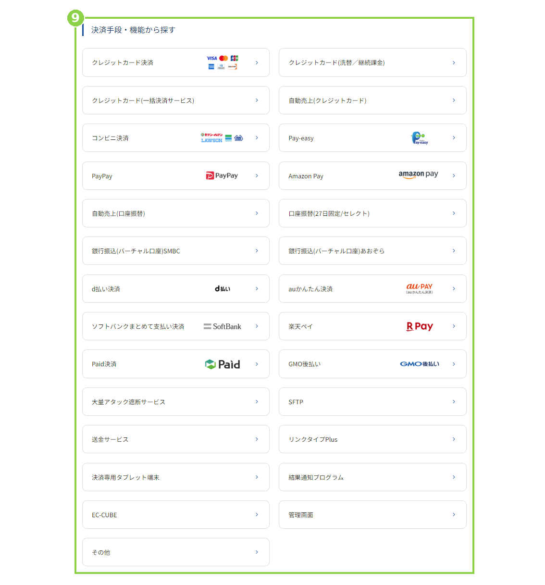Viewport: 545px width, 585px height.
Task: Click chevron on 自動売上(クレジットカード) row
Action: point(454,100)
